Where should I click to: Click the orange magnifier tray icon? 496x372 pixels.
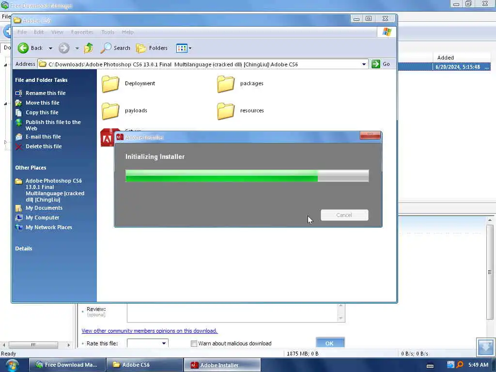pyautogui.click(x=460, y=365)
